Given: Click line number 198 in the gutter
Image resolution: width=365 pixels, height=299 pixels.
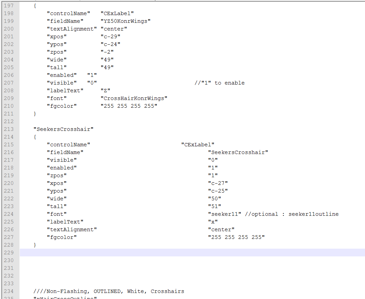Looking at the screenshot, I should 9,13.
